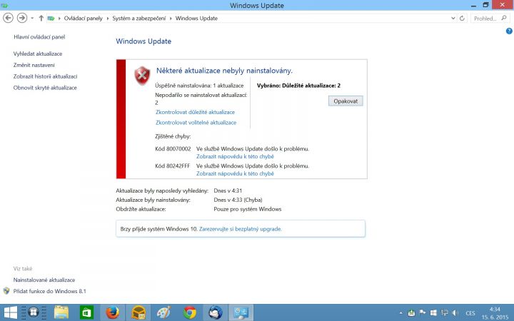The image size is (514, 321).
Task: Click the search magnifier icon
Action: click(x=504, y=18)
